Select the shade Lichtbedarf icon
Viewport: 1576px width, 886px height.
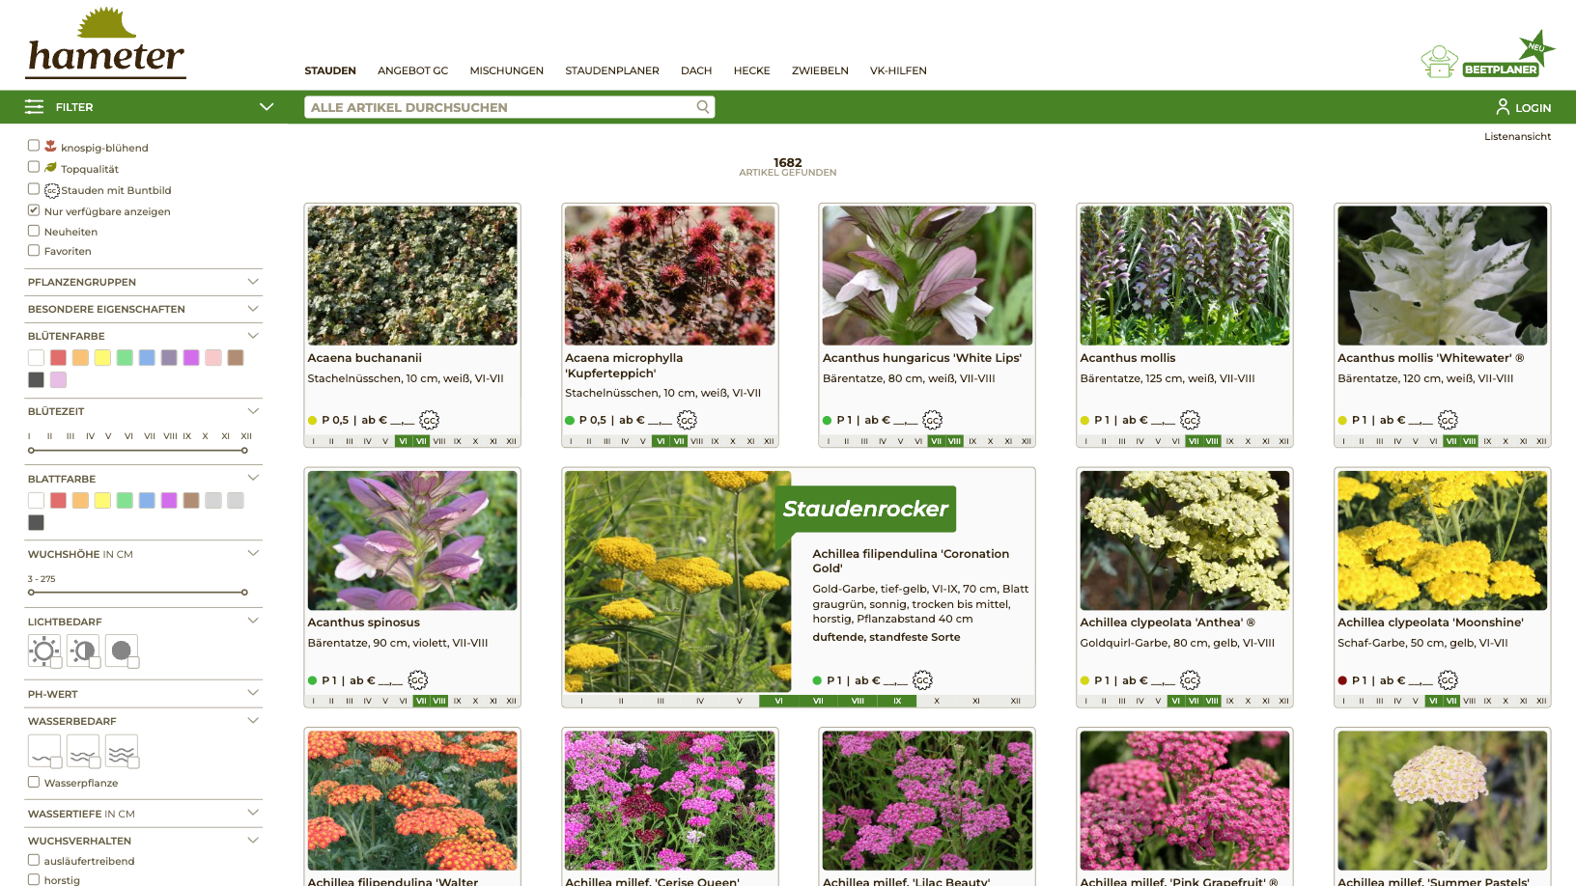121,651
